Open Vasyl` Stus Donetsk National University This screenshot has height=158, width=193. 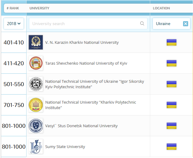pos(81,126)
